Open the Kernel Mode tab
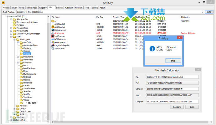Screen dimensions: 216x125 [x=32, y=8]
